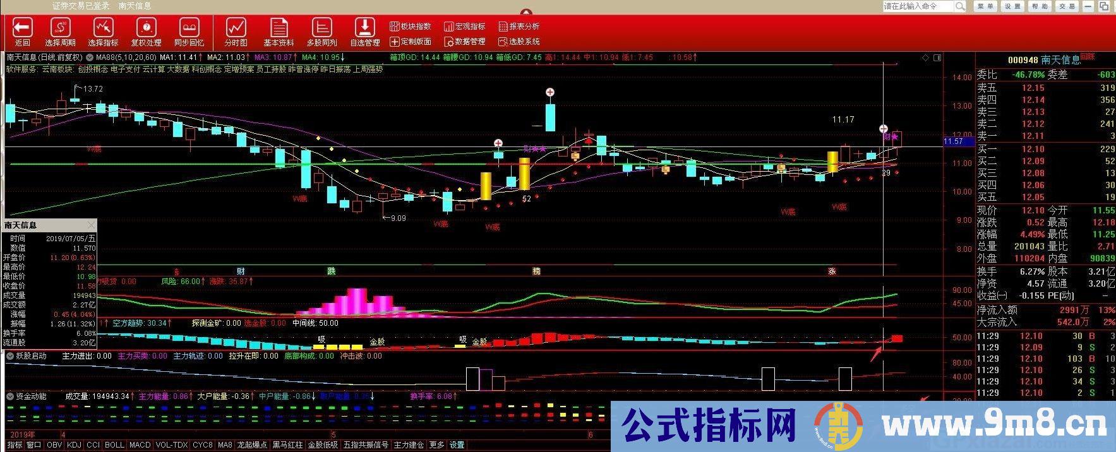Click the 更多 more tab
The image size is (1116, 452).
click(436, 445)
